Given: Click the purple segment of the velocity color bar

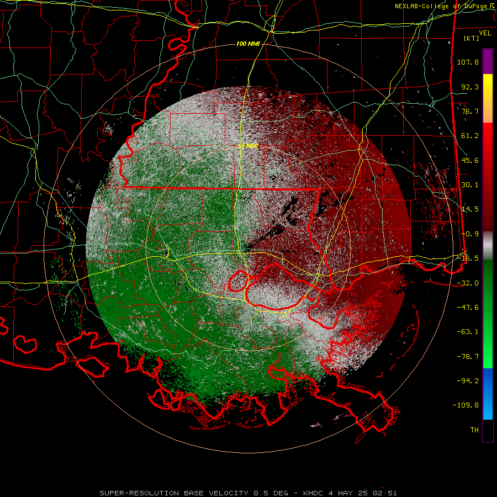Looking at the screenshot, I should point(488,61).
